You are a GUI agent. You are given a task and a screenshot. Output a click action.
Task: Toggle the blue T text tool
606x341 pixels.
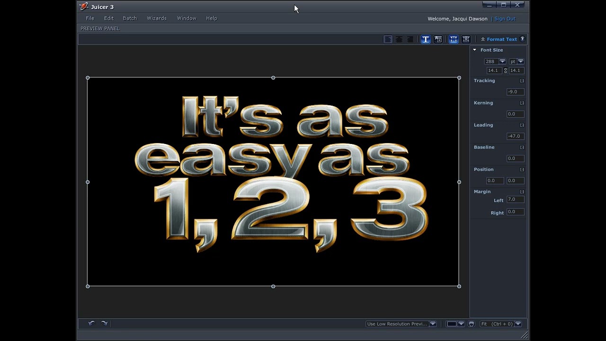[426, 39]
